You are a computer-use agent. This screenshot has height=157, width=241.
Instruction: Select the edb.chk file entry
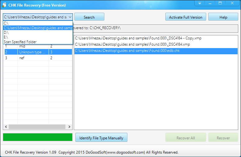[156, 51]
